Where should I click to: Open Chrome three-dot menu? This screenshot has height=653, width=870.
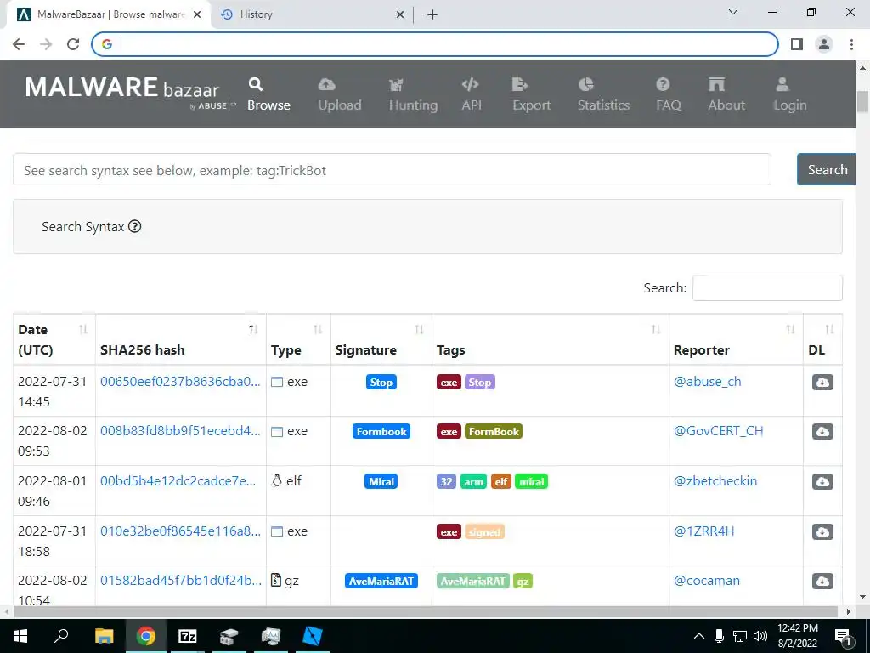pos(851,44)
